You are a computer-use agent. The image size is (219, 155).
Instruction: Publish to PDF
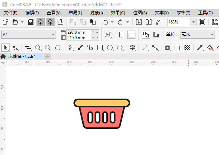(159, 22)
